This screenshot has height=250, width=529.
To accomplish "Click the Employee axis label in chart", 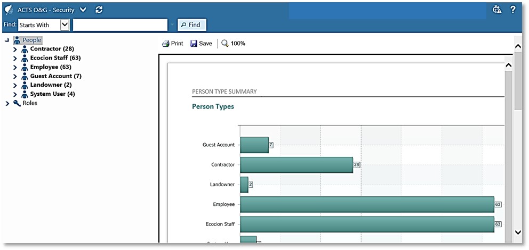I will point(223,205).
